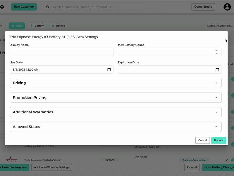Viewport: 234px width, 176px height.
Task: Expand the Pricing section
Action: tap(116, 83)
